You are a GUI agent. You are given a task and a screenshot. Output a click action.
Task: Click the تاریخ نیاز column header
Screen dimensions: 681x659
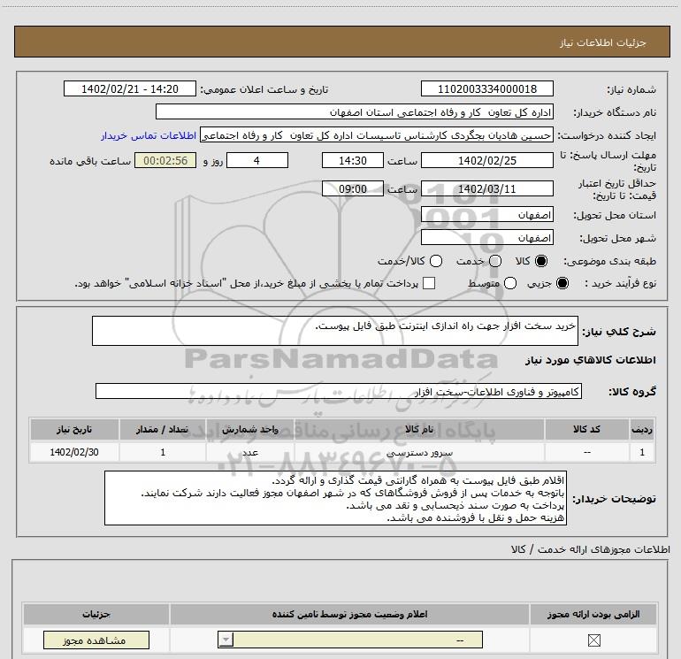point(74,429)
